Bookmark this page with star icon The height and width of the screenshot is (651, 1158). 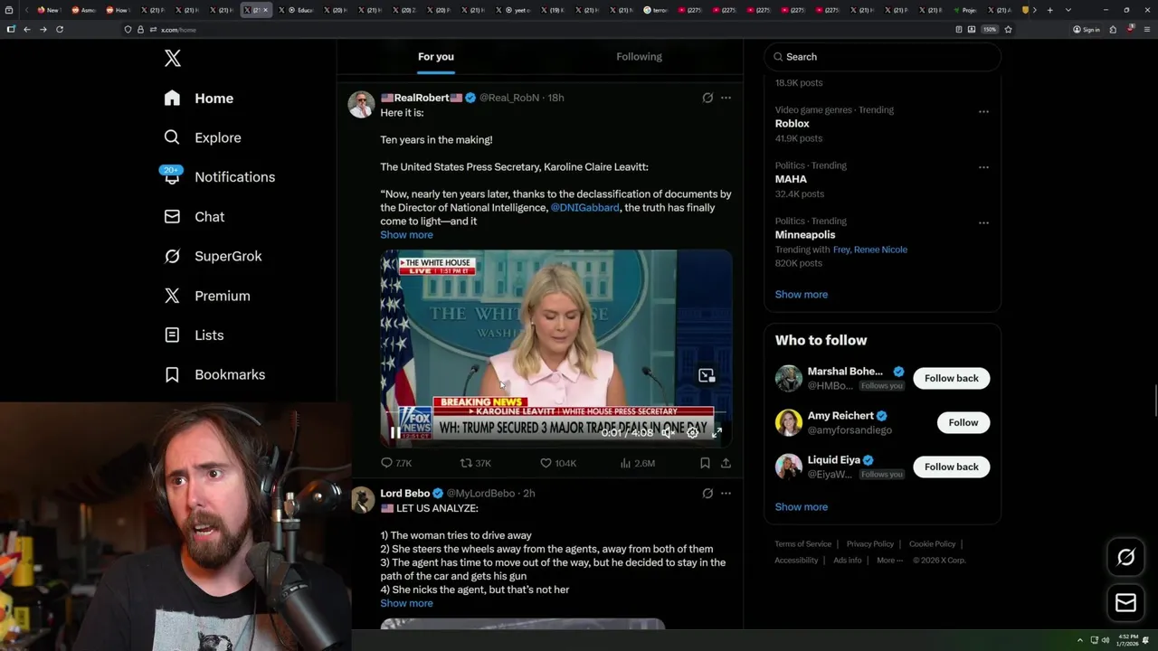coord(1008,29)
